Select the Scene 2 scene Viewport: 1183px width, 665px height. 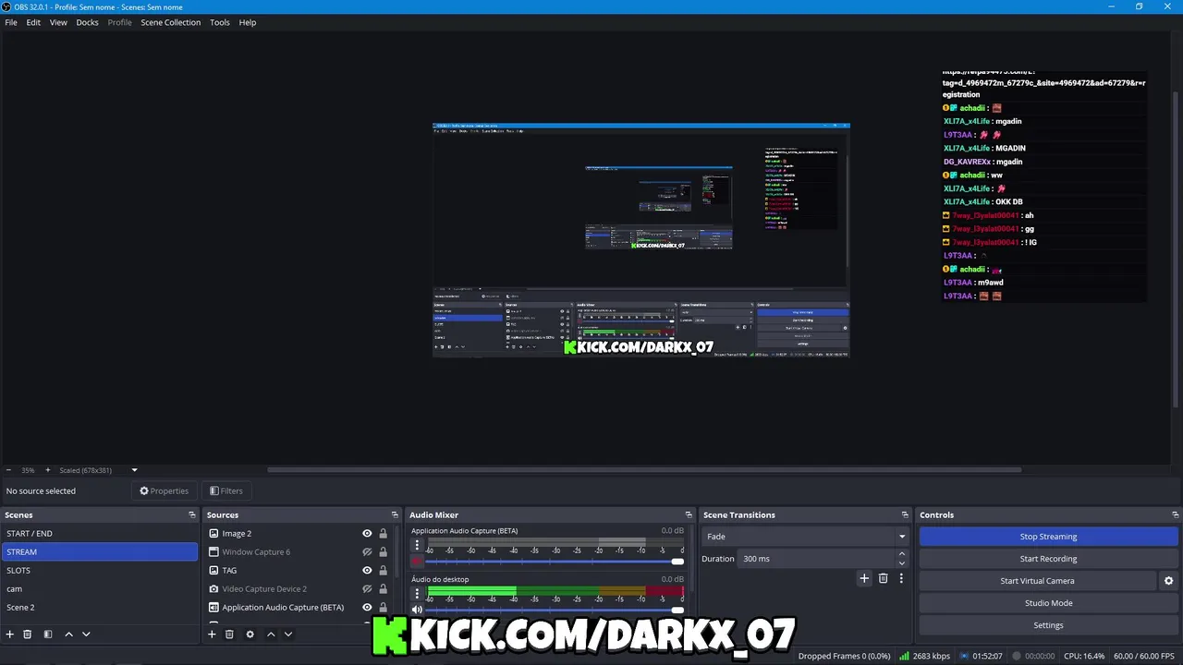pyautogui.click(x=100, y=608)
